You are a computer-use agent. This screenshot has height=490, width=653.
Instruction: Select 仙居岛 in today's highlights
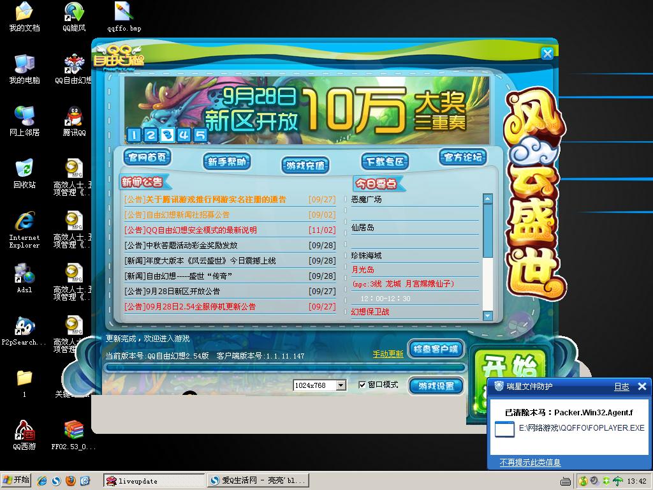(363, 228)
